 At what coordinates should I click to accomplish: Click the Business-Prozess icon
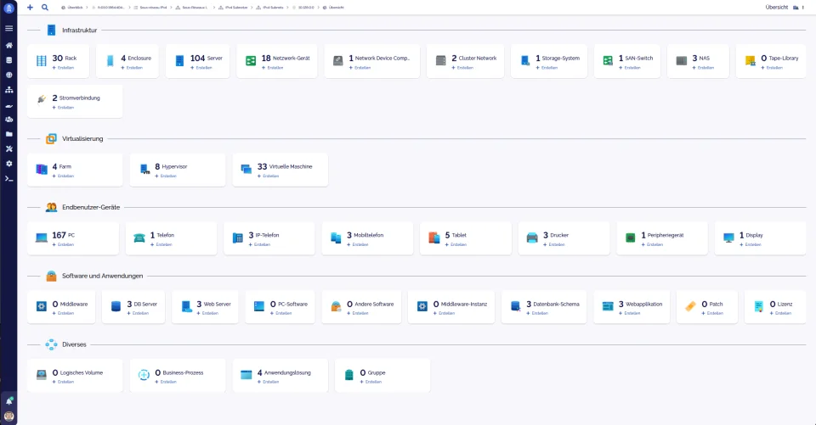point(144,375)
